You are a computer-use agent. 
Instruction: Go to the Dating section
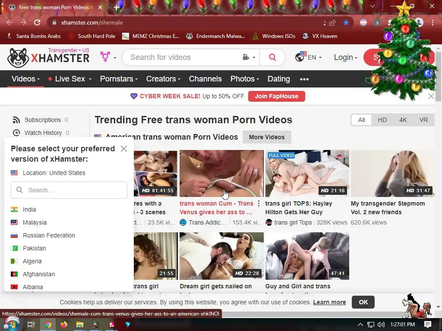(278, 79)
